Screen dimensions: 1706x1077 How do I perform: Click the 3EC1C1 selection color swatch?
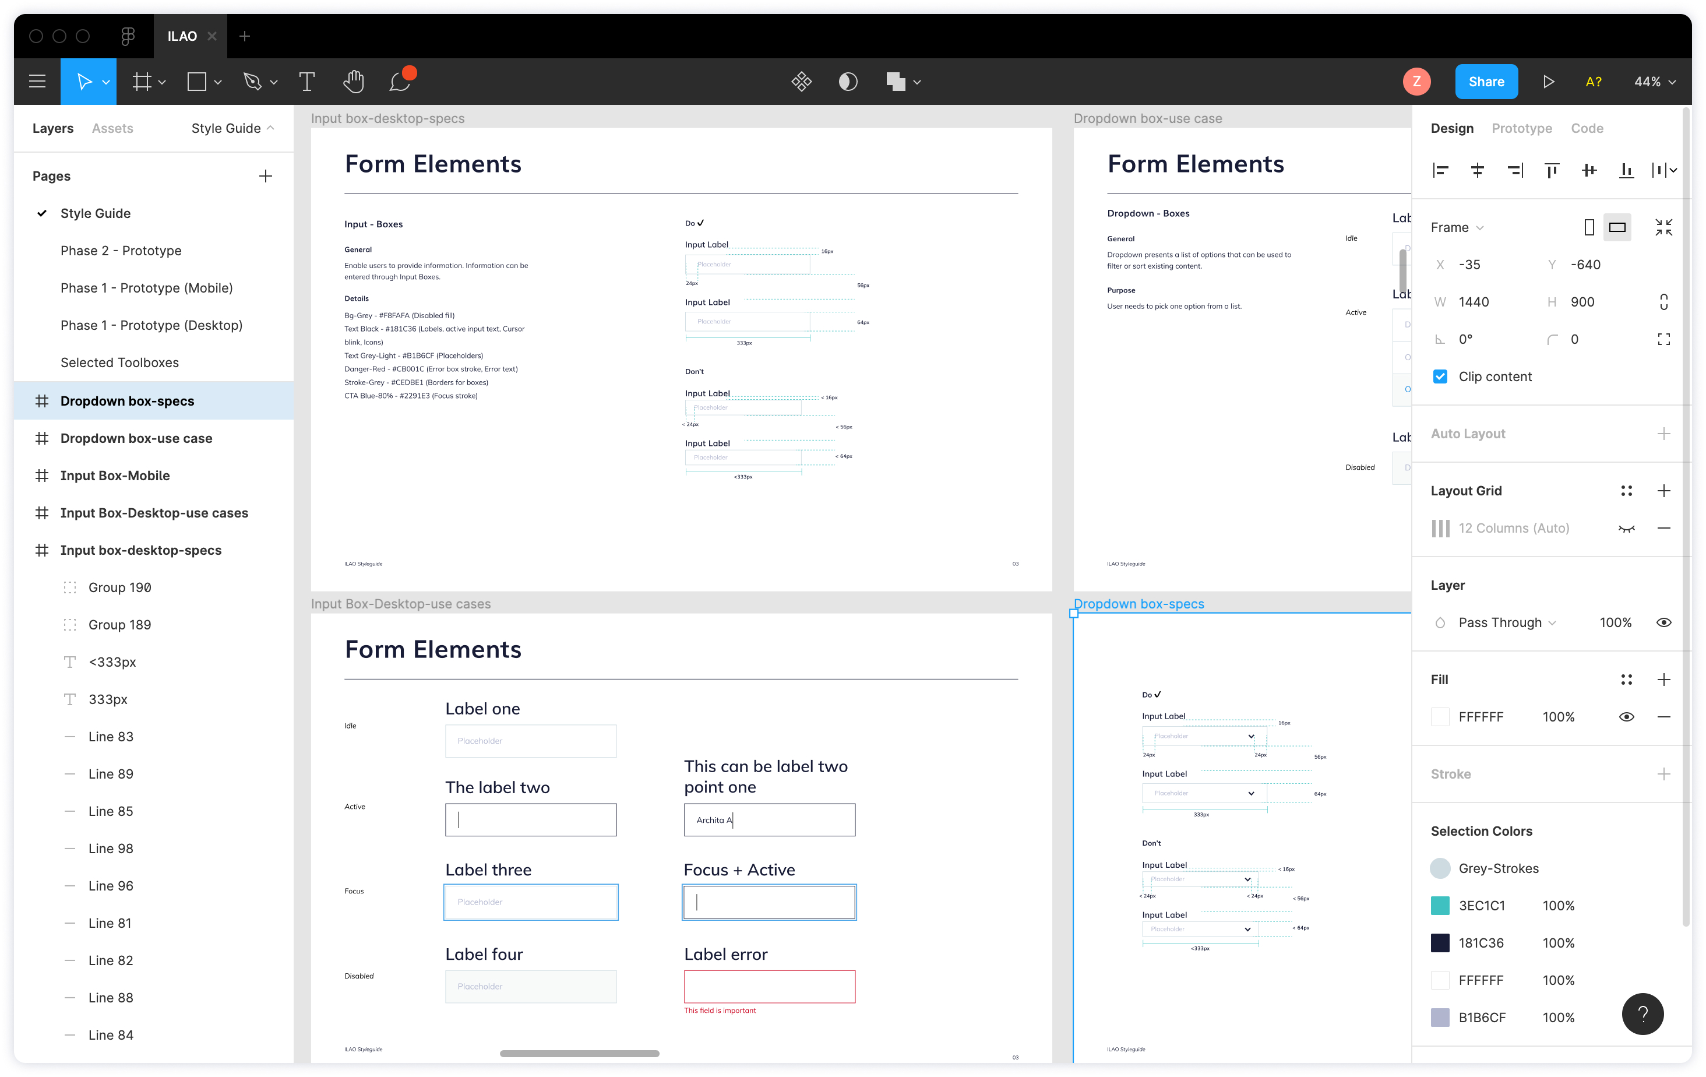coord(1440,905)
